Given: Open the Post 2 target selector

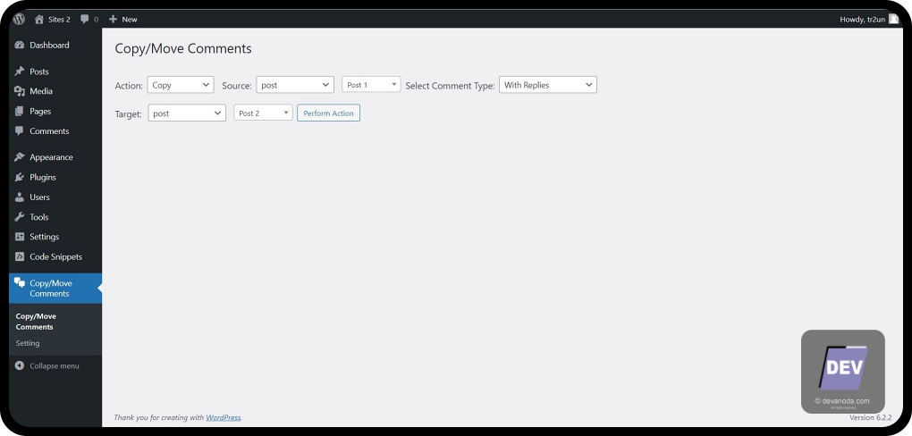Looking at the screenshot, I should [263, 113].
